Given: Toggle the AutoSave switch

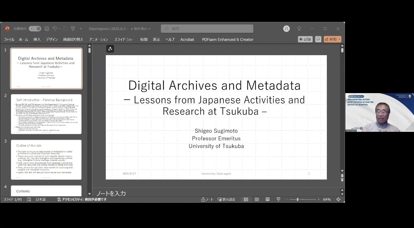Looking at the screenshot, I should [35, 29].
